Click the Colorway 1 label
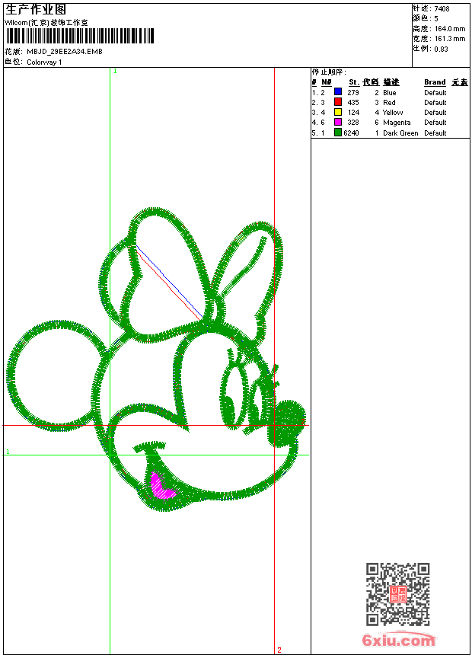Screen dimensions: 472x655 (44, 62)
